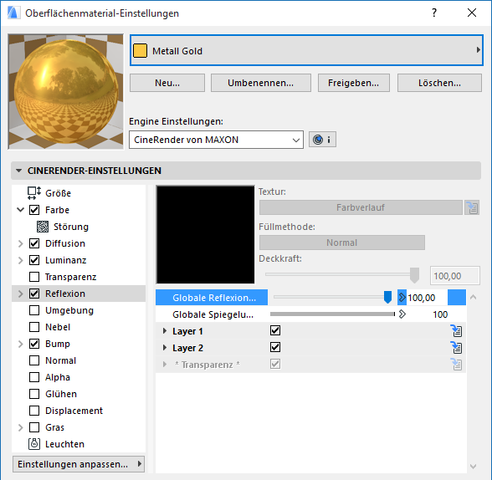This screenshot has width=492, height=480.
Task: Click the Neu... button
Action: (167, 83)
